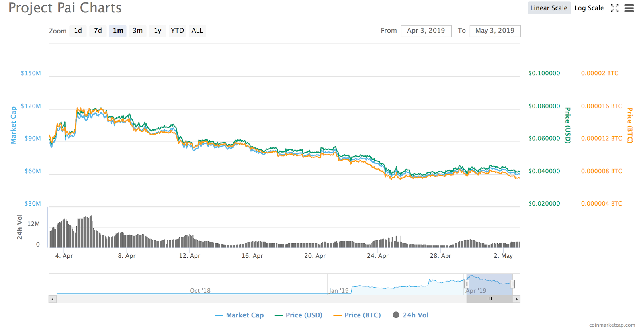Click the $90M market cap label
Viewport: 637px width, 331px height.
33,139
